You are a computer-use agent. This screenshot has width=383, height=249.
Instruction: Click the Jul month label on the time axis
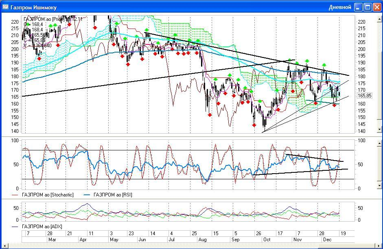click(172, 240)
